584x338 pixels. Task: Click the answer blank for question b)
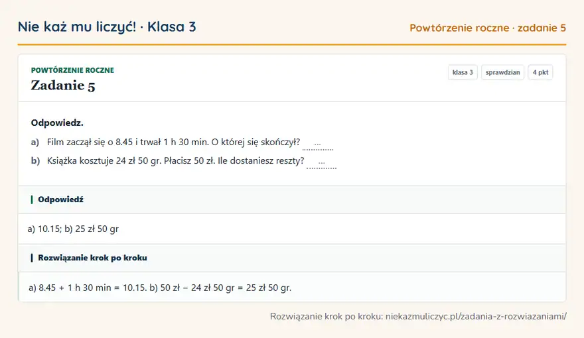(321, 163)
